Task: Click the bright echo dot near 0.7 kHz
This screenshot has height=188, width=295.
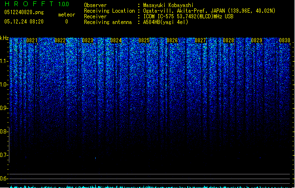Action: click(x=95, y=158)
